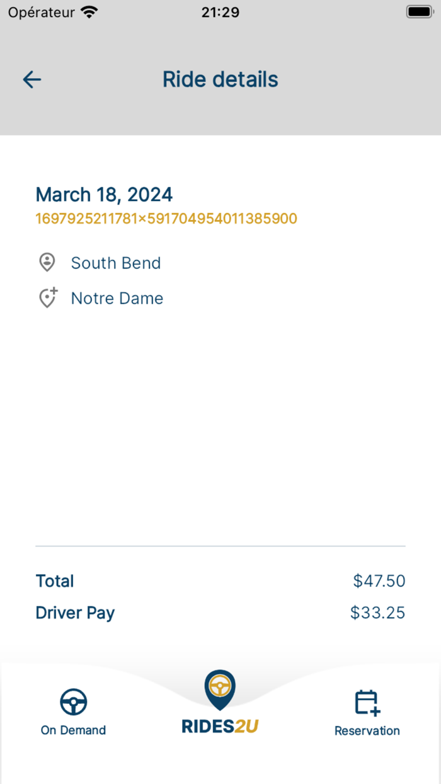This screenshot has height=784, width=441.
Task: Click the Ride details page title
Action: point(220,79)
